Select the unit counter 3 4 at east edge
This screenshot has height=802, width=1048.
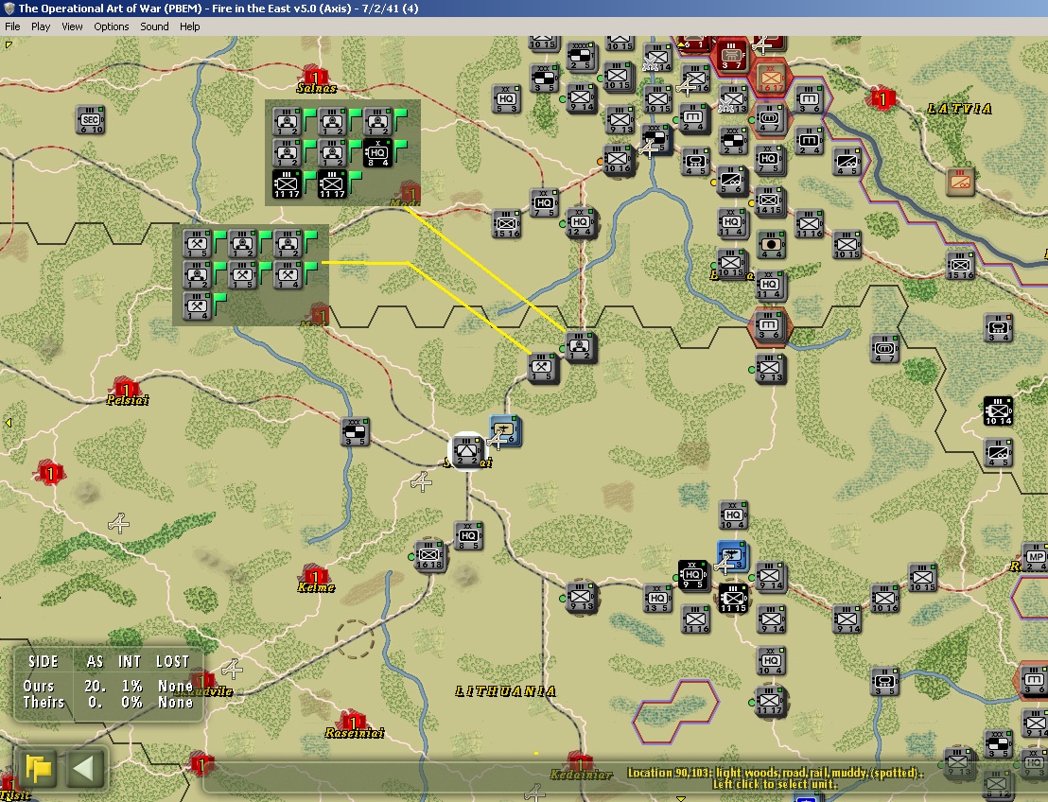point(999,328)
